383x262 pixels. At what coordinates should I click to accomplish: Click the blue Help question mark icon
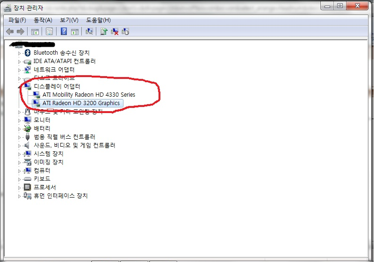point(64,31)
